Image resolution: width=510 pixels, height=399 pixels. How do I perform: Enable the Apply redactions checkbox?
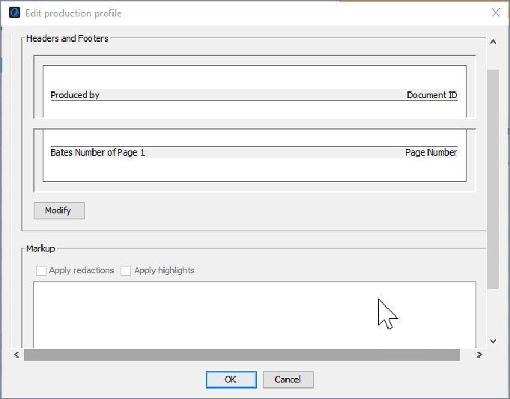point(42,270)
